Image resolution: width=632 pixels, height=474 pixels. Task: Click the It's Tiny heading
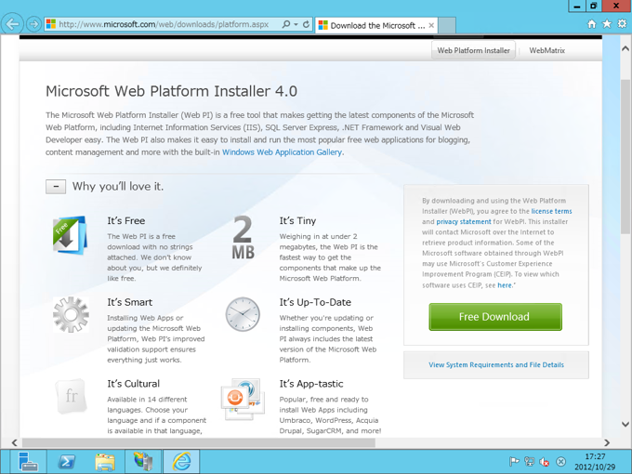297,221
